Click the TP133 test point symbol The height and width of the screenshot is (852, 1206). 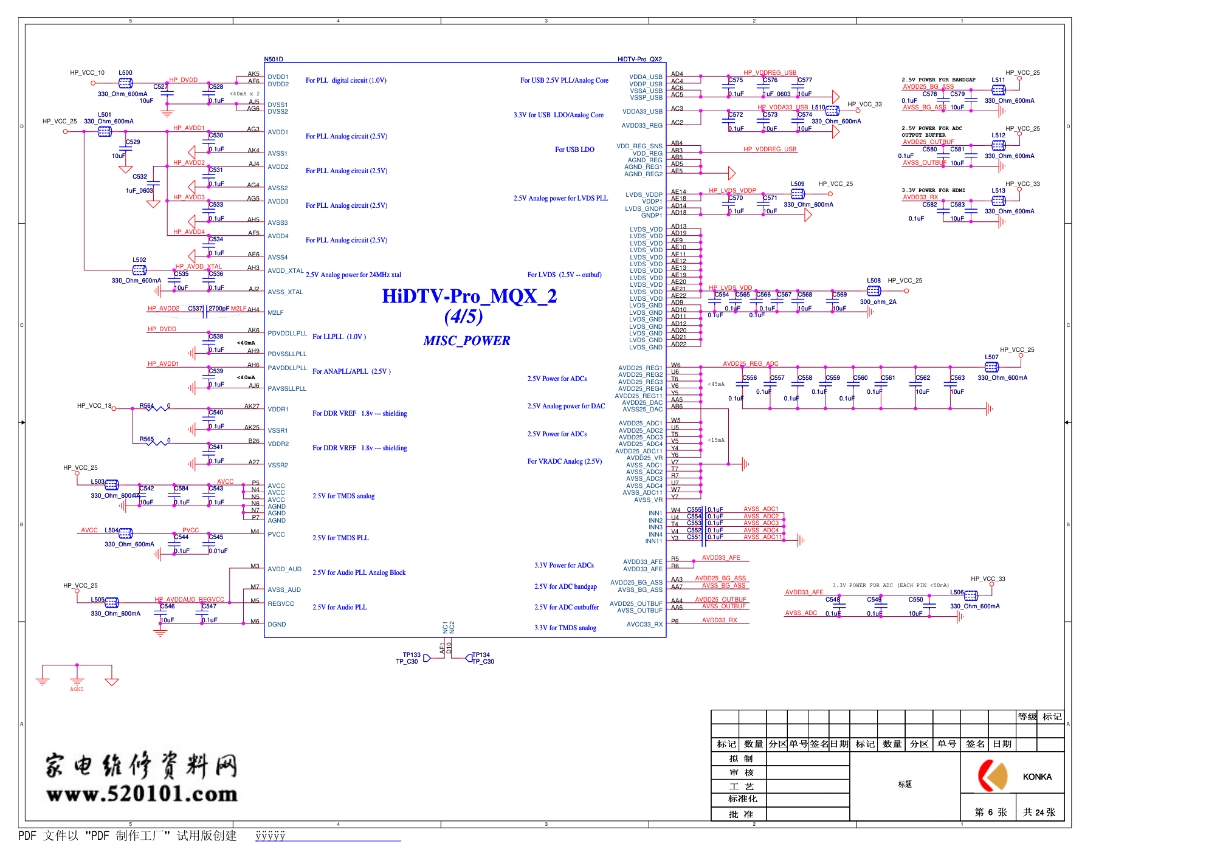pos(427,658)
